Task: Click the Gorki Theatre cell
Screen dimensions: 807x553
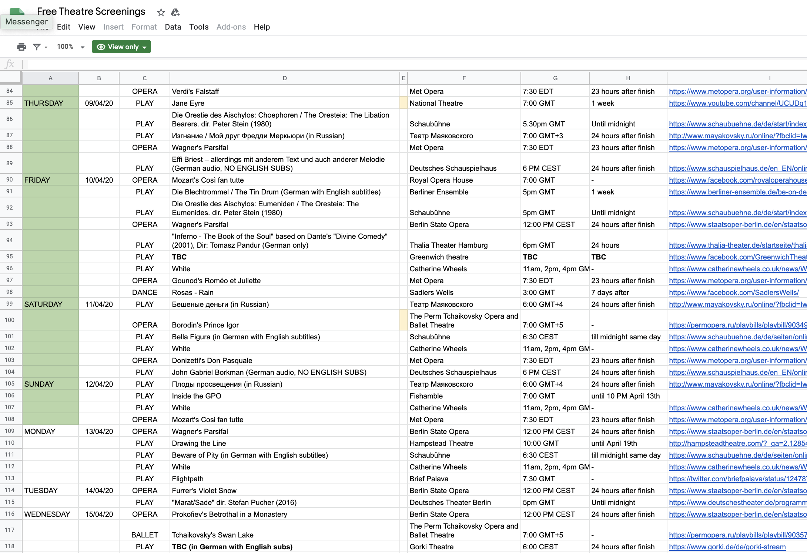Action: [464, 546]
